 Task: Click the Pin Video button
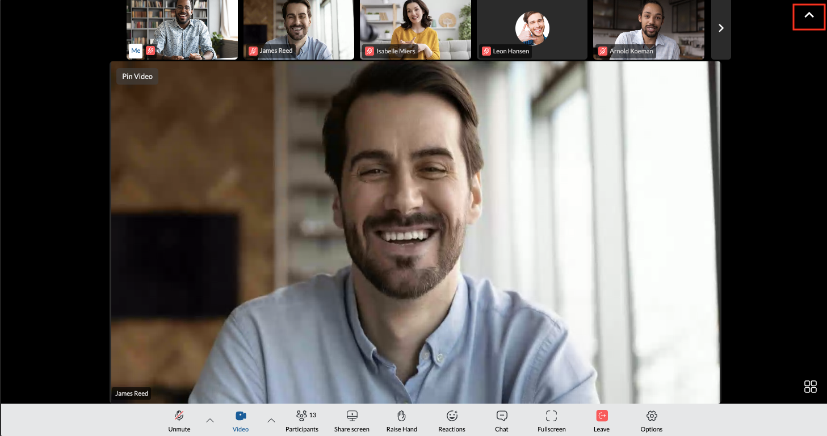tap(137, 76)
